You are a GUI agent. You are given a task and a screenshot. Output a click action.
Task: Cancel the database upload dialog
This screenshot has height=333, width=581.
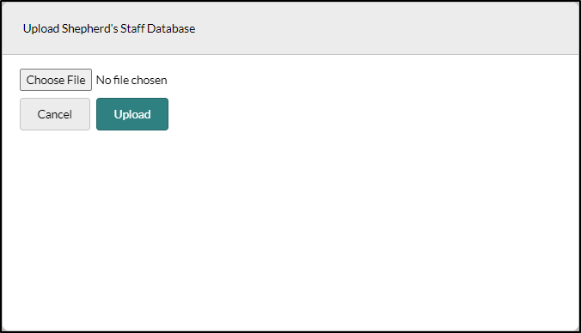click(x=55, y=114)
